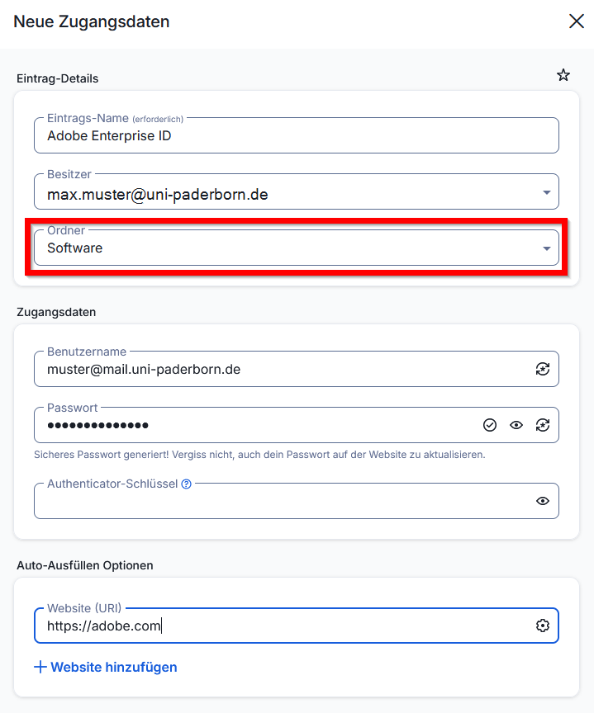Open the Besitzer owner dropdown

pos(281,195)
